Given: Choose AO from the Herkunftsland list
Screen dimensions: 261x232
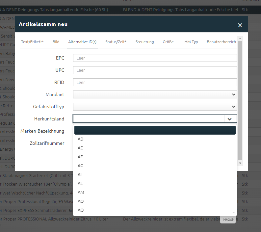Looking at the screenshot, I should point(155,201).
